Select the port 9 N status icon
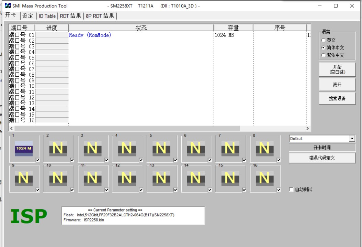This screenshot has width=362, height=247. pos(24,179)
